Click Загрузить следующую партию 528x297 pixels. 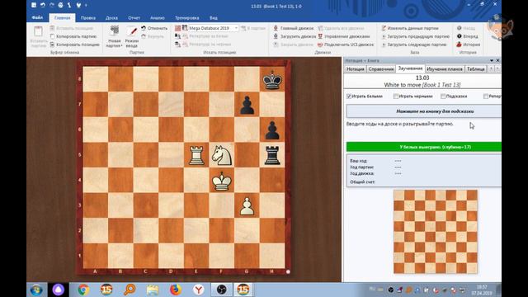point(414,45)
